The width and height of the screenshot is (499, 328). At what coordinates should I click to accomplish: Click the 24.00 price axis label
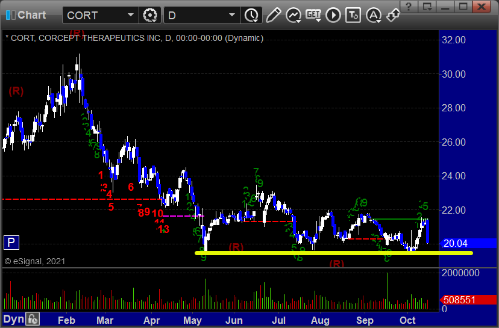click(453, 176)
